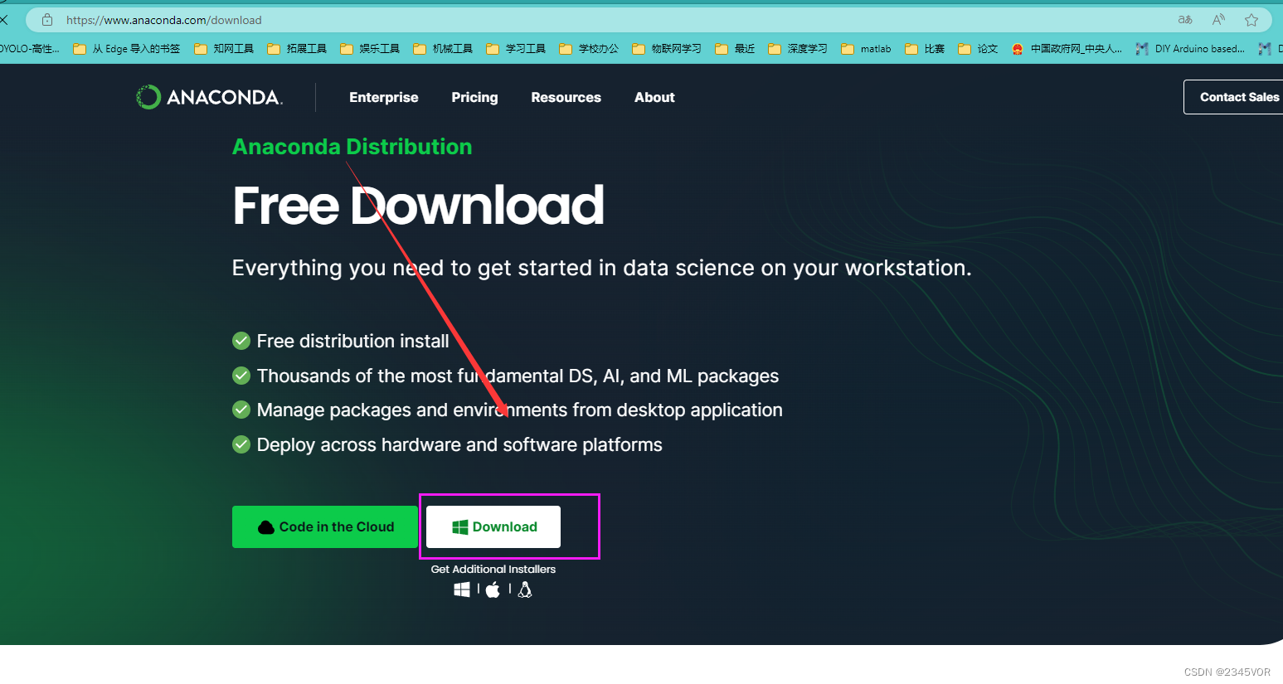Click the Windows logo inside Download button

pos(460,527)
